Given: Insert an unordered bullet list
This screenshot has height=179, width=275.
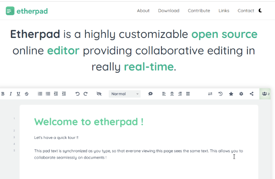Looking at the screenshot, I should click(x=48, y=94).
